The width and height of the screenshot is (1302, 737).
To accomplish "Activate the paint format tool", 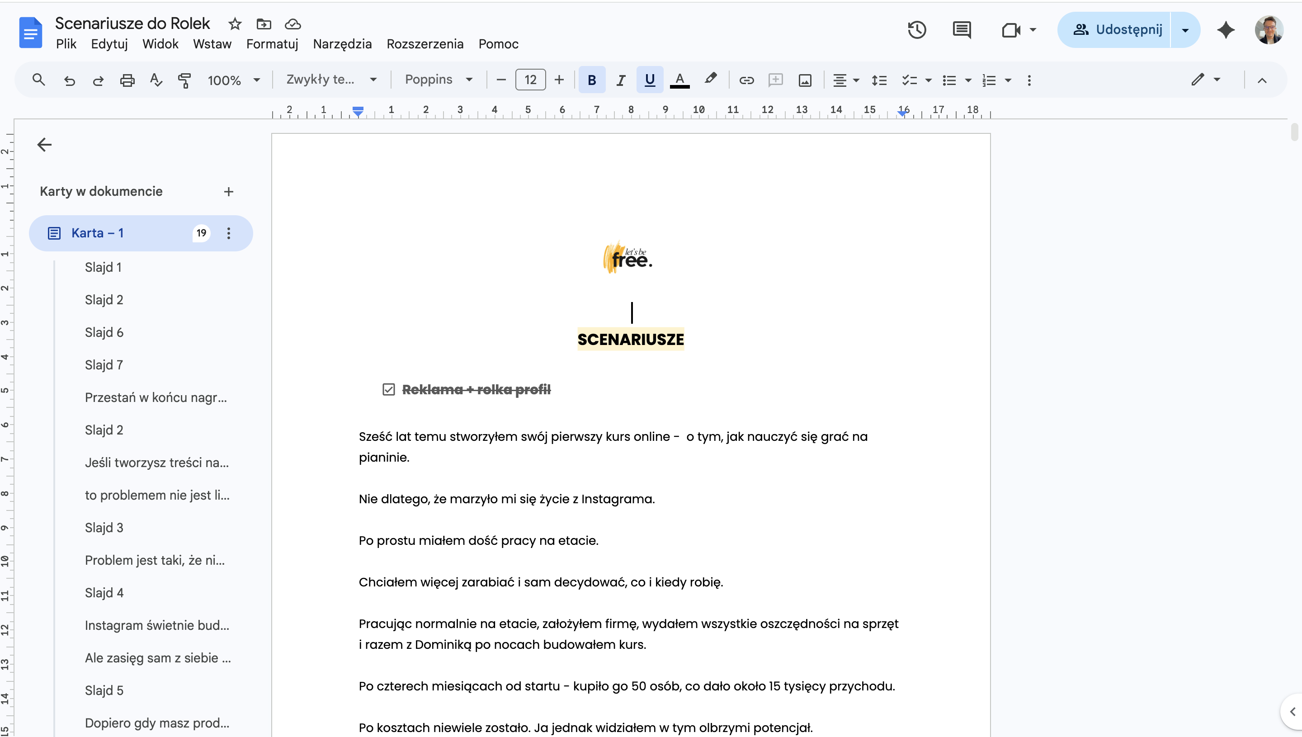I will click(185, 80).
